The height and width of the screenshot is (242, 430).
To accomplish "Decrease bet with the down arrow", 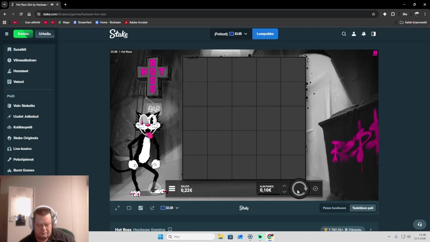I will click(x=284, y=192).
